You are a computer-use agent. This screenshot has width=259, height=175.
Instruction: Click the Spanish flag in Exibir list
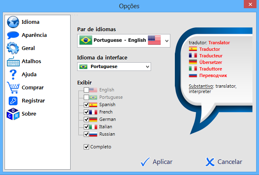(x=93, y=105)
